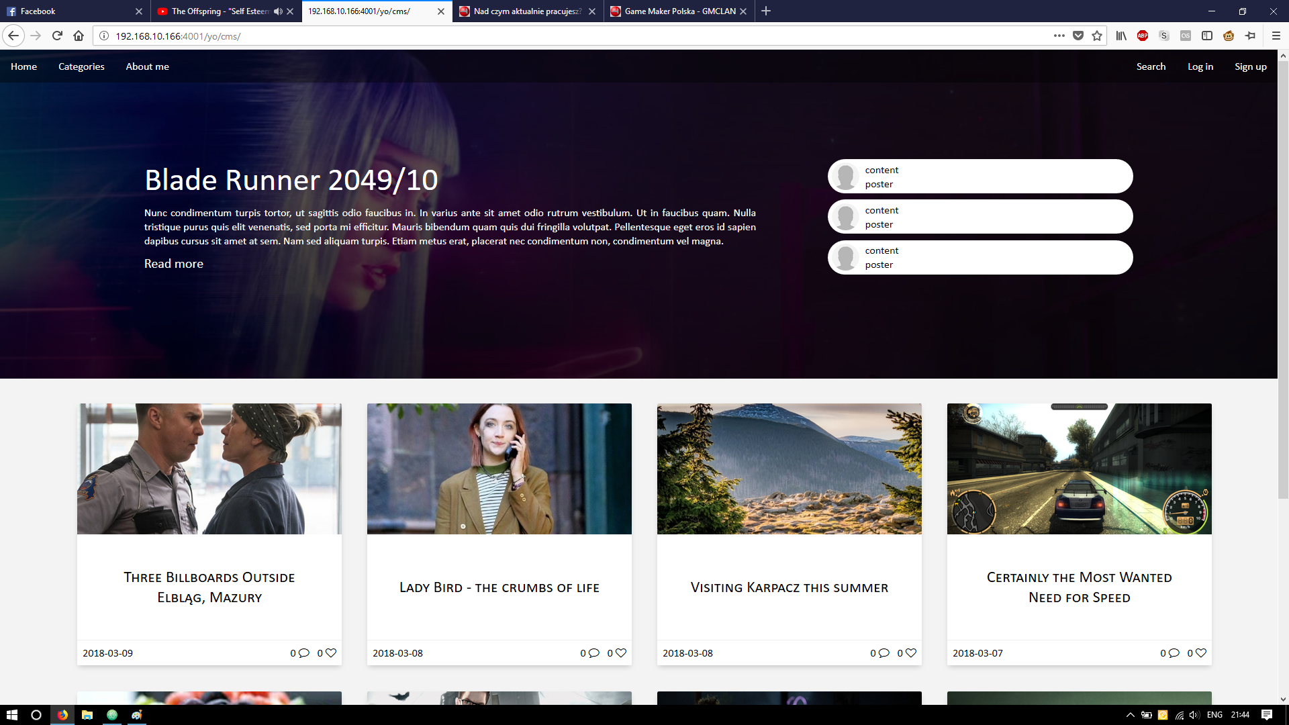Show hidden system tray icons

coord(1130,715)
